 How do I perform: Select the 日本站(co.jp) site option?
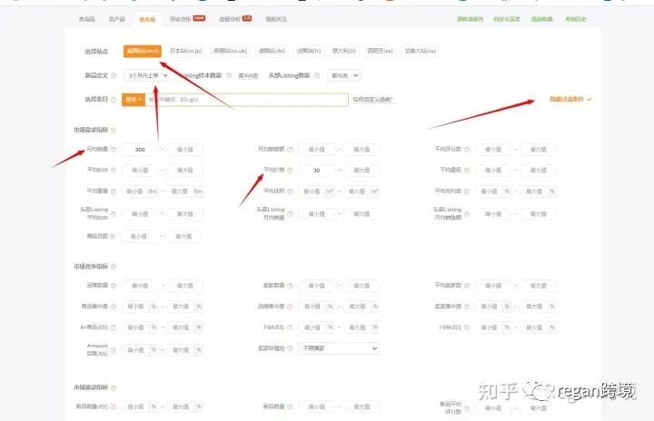(x=185, y=51)
